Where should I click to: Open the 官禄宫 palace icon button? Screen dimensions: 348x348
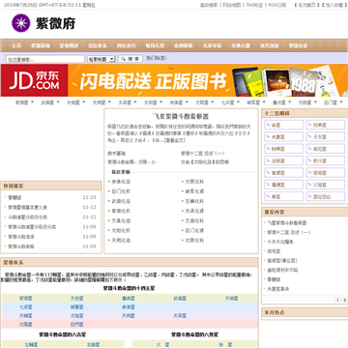click(284, 172)
